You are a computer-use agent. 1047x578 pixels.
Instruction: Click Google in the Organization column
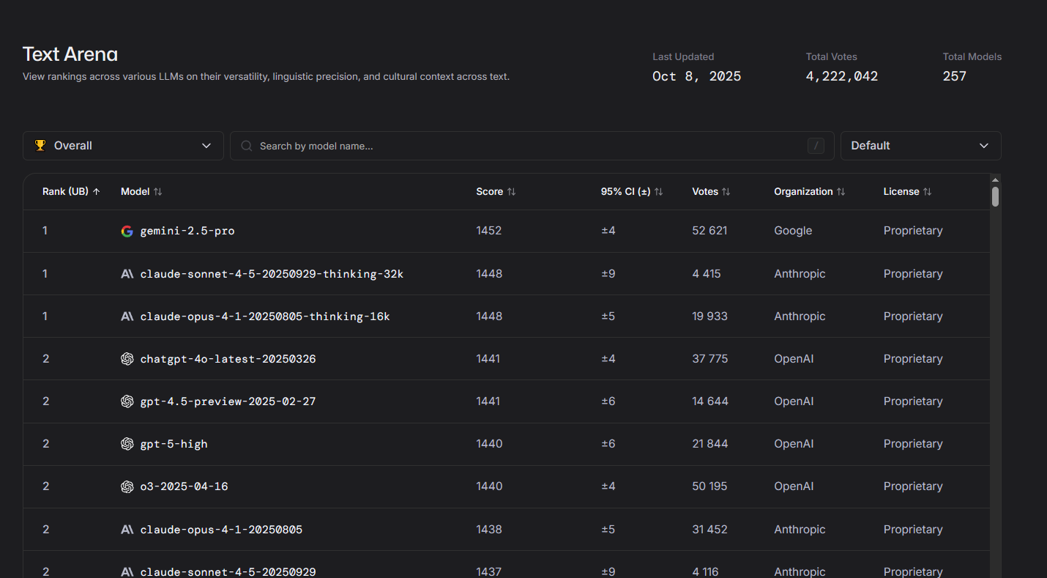pyautogui.click(x=793, y=231)
